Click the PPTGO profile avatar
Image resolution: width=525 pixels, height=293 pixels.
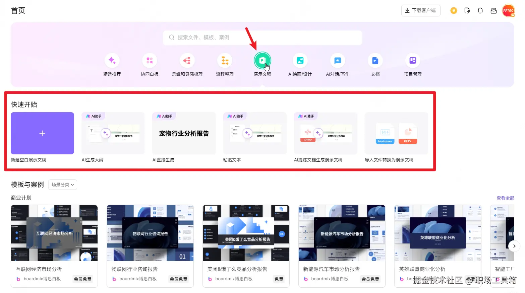point(509,10)
